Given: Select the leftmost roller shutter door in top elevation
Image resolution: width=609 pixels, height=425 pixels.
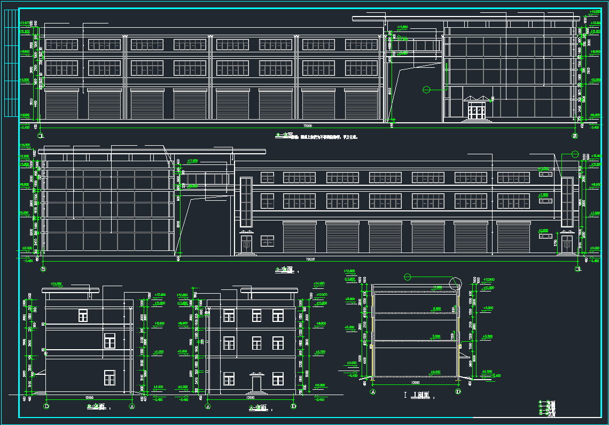Looking at the screenshot, I should click(x=61, y=104).
